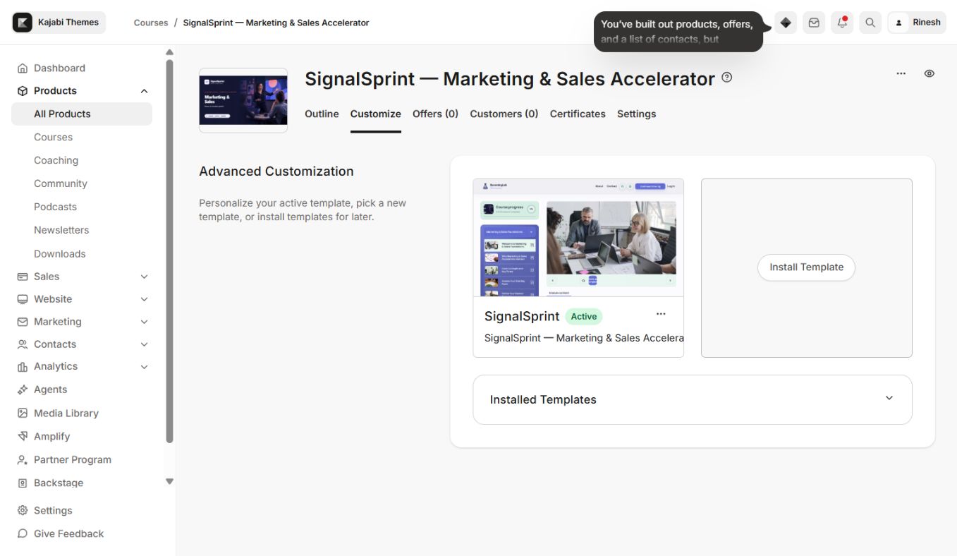Expand the Analytics section chevron

pos(144,367)
